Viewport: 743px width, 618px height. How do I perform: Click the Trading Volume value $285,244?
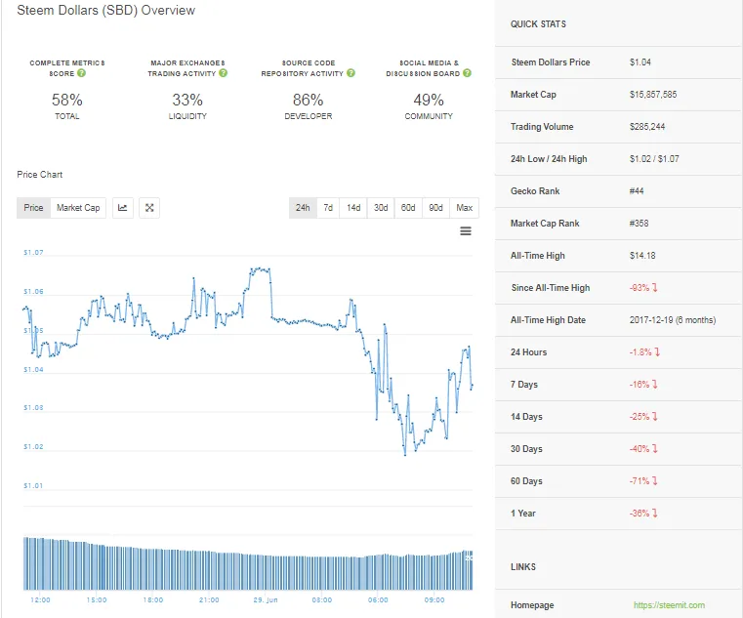(x=647, y=127)
